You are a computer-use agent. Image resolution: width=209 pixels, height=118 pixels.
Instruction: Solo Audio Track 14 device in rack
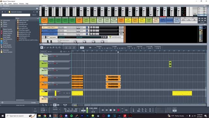pyautogui.click(x=62, y=30)
